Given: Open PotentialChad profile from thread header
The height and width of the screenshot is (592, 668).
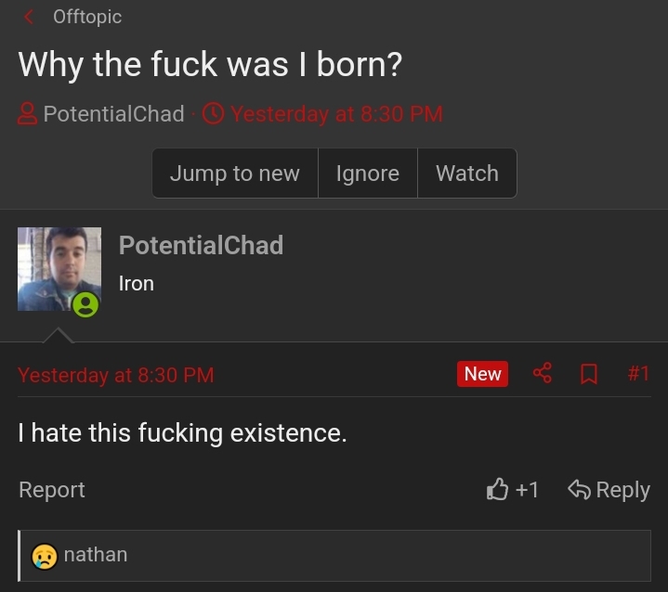Looking at the screenshot, I should 113,114.
